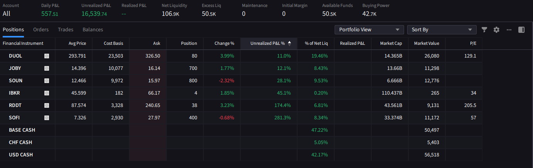Sort by Market Value column header
533x168 pixels.
pyautogui.click(x=427, y=43)
